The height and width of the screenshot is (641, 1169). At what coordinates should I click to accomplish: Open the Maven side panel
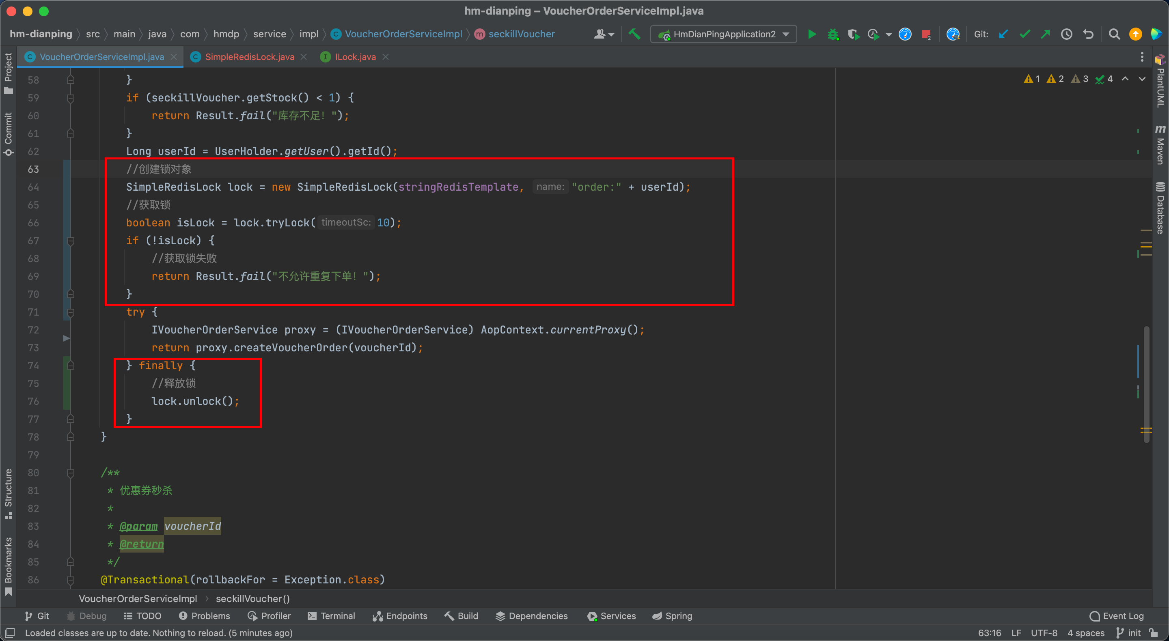1160,144
